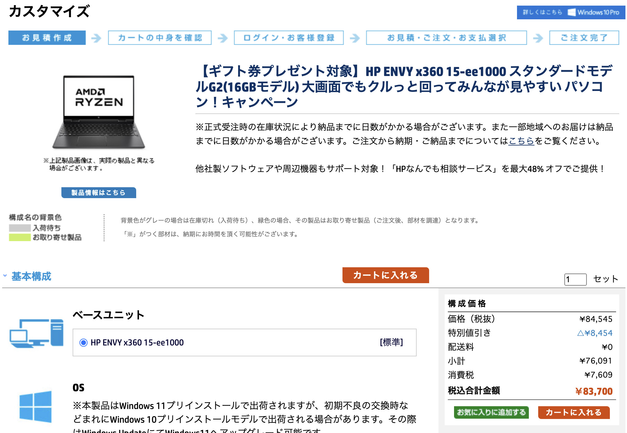627x433 pixels.
Task: Collapse the 基本構成 section chevron
Action: pyautogui.click(x=5, y=276)
